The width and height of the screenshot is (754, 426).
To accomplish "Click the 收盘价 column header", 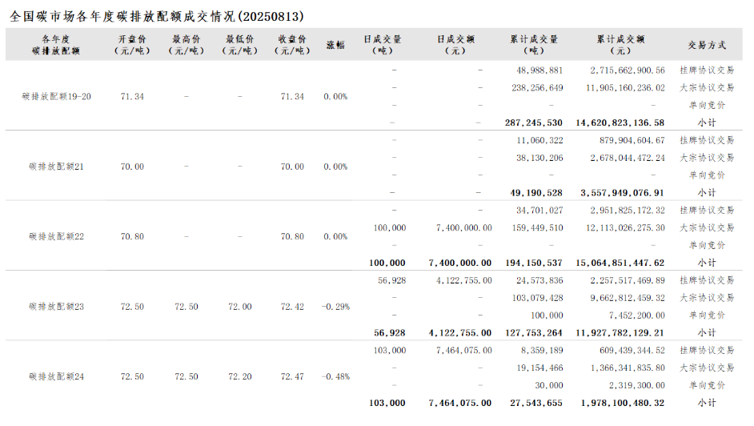I will point(292,44).
